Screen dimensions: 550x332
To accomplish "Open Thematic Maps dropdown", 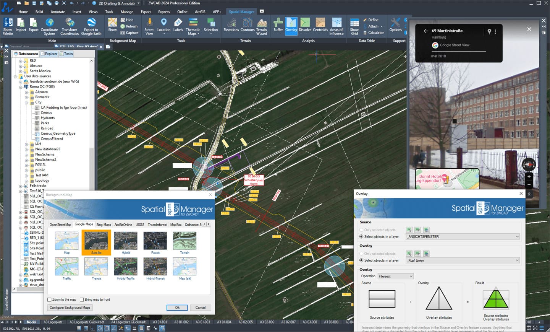I will 193,26.
